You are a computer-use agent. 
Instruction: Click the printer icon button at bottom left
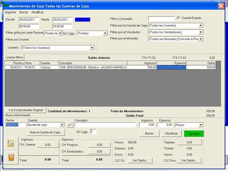tap(11, 143)
